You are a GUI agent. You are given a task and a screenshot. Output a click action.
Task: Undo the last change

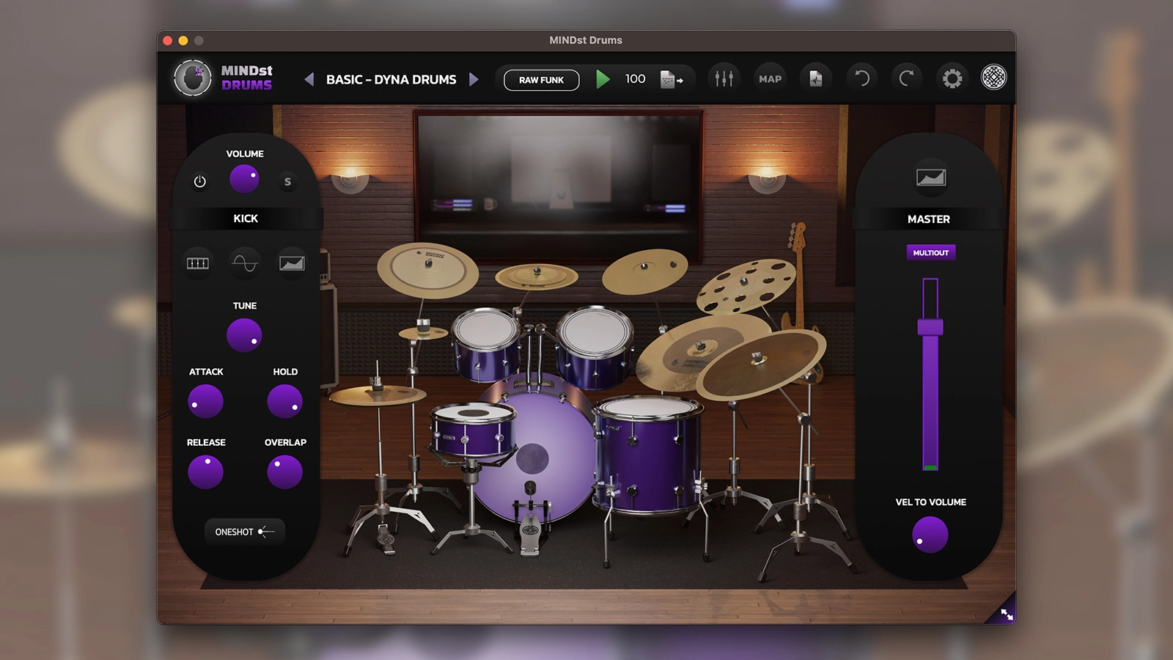[x=862, y=78]
